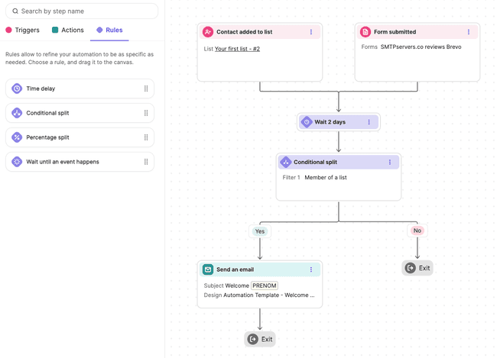Click the Contact added to list icon
Viewport: 497px width, 358px height.
coord(208,32)
